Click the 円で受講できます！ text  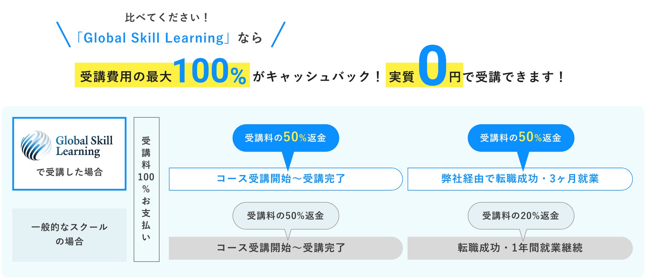click(x=507, y=77)
